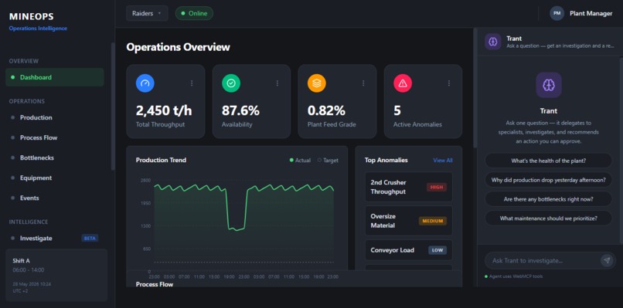Click the Production Trend chart title
This screenshot has width=623, height=308.
pyautogui.click(x=161, y=160)
